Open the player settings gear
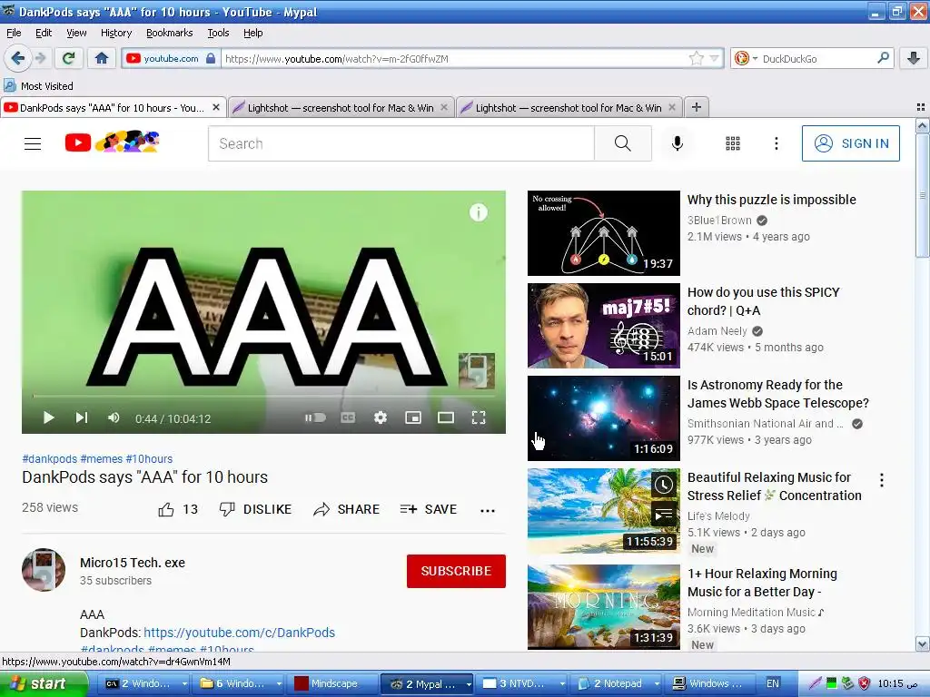The image size is (930, 697). (x=381, y=418)
